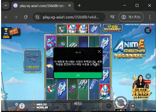Dismiss the daily prize promotion banner
Viewport: 156px width, 112px height.
(x=148, y=76)
